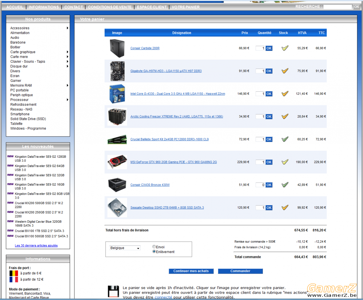Viewport: 363px width, 300px height.
Task: Open the Windows - Programme category
Action: click(x=28, y=128)
